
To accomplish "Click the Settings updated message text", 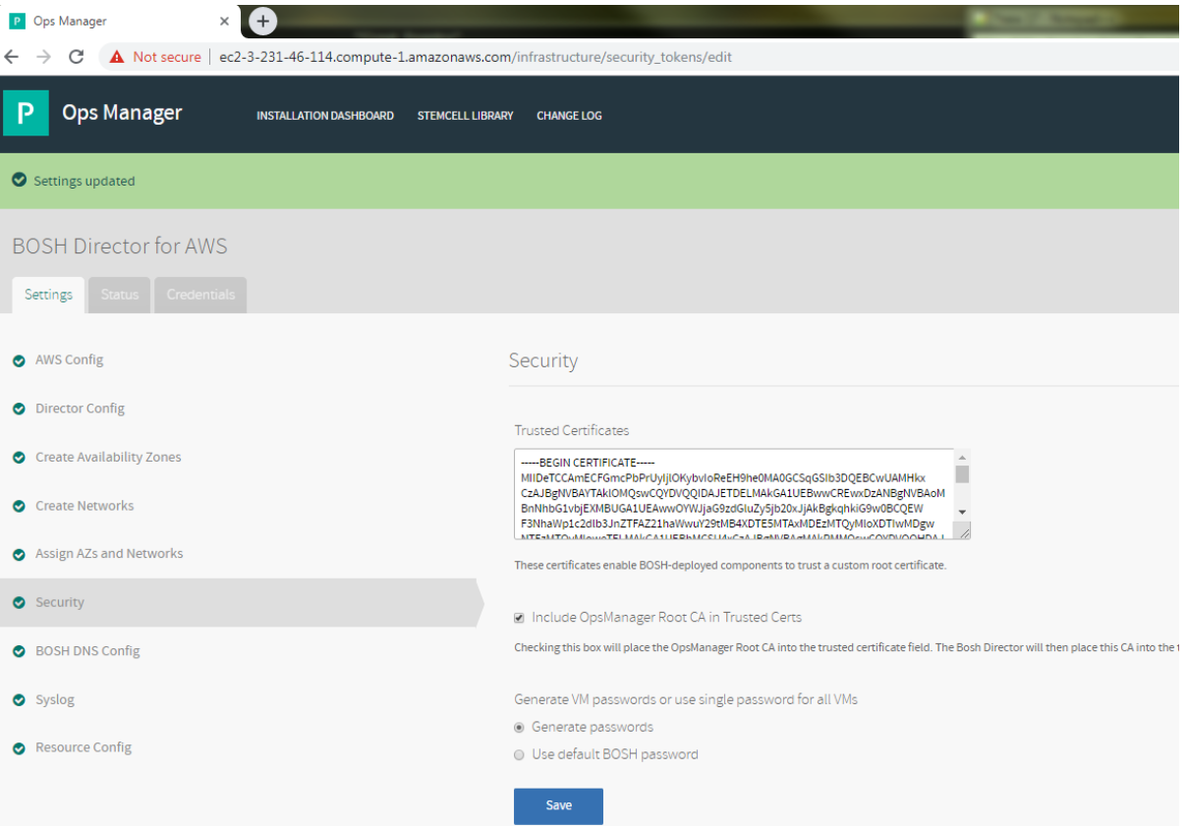I will [x=85, y=181].
